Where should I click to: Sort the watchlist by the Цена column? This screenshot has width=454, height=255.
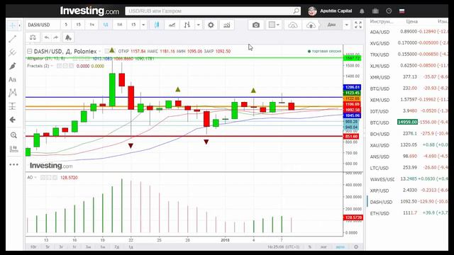pyautogui.click(x=411, y=21)
